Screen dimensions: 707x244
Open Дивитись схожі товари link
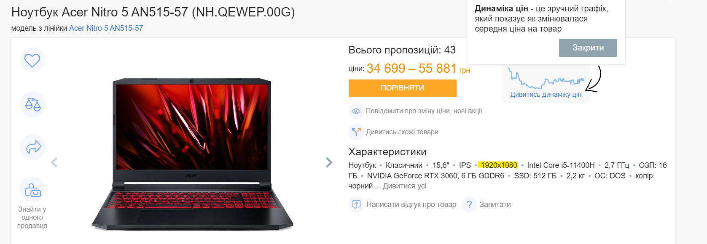[402, 132]
